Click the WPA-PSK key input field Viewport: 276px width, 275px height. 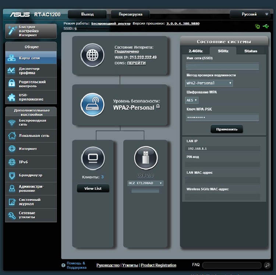(222, 117)
